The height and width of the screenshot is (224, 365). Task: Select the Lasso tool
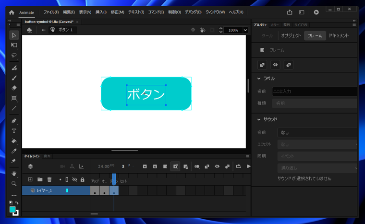pyautogui.click(x=14, y=55)
